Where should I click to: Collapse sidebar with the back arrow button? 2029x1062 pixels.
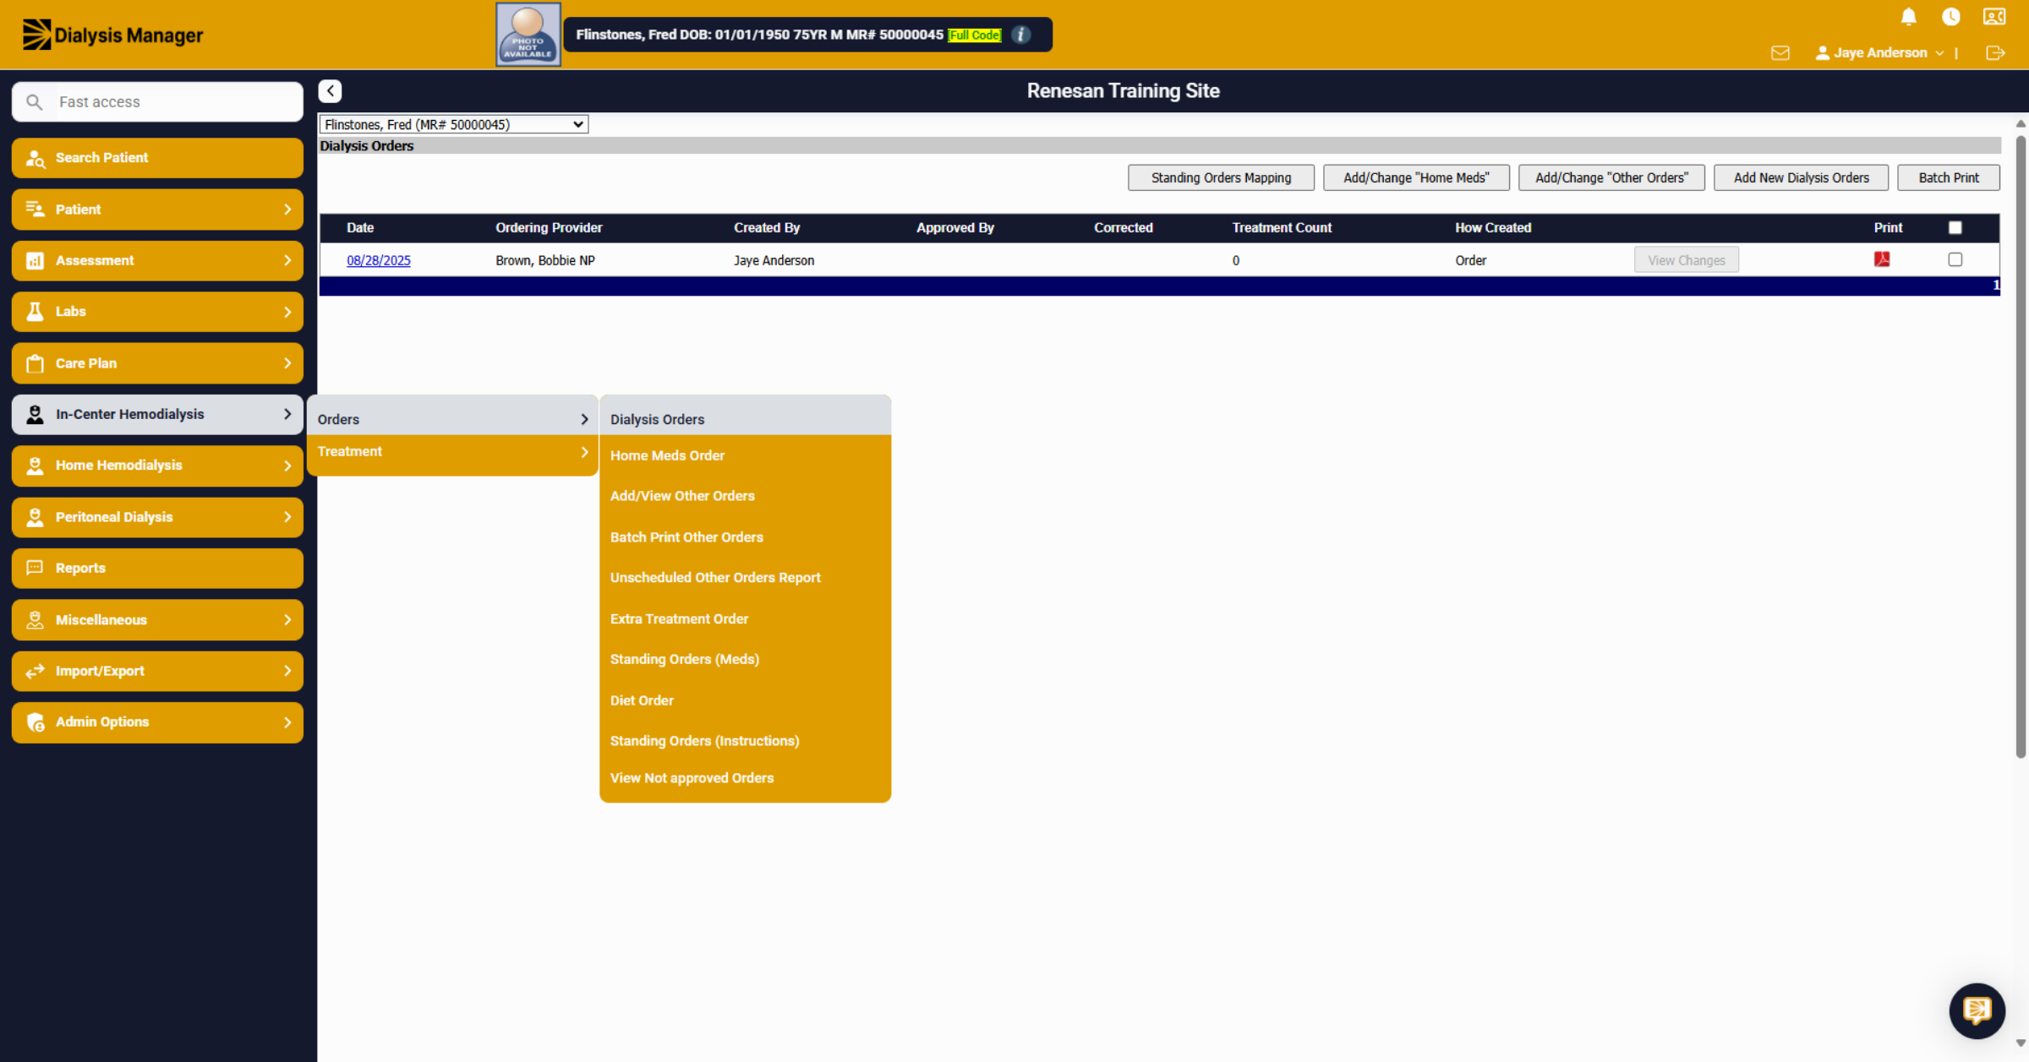(330, 90)
